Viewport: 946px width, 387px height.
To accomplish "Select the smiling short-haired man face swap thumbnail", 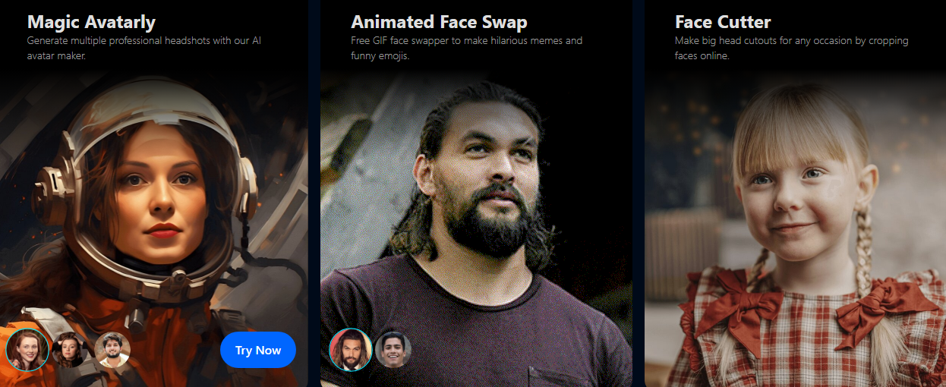I will click(x=393, y=350).
